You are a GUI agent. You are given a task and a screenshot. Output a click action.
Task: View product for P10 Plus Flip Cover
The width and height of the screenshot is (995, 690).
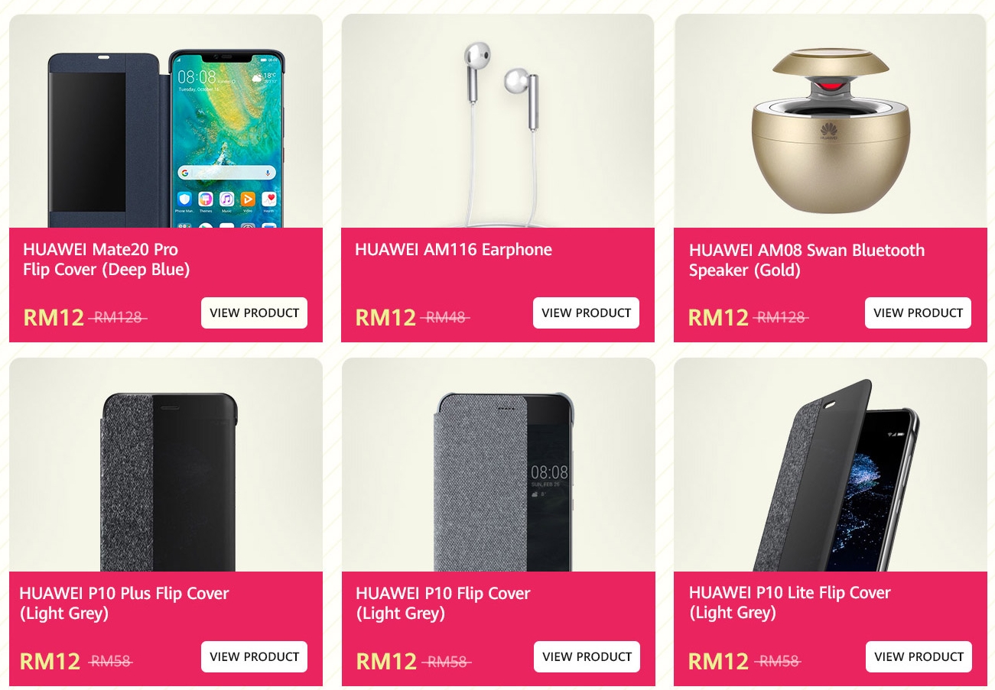tap(254, 656)
